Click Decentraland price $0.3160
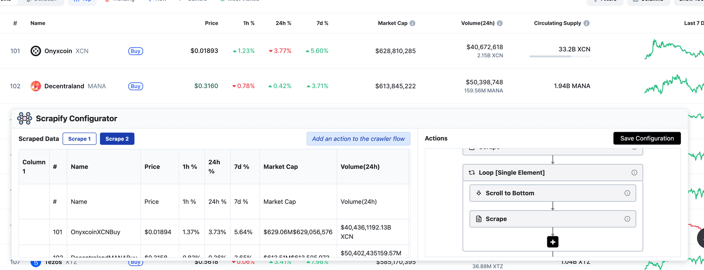Viewport: 704px width, 270px height. (206, 86)
